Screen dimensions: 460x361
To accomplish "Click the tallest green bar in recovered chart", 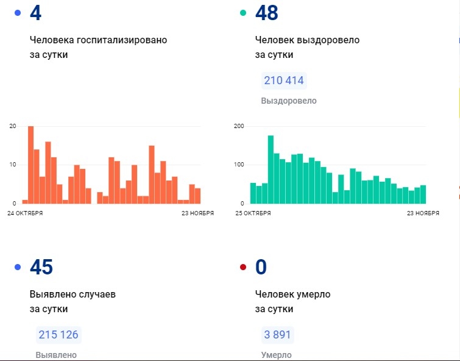I will tap(271, 170).
